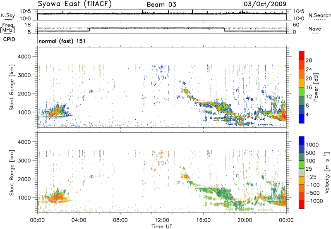Click the '500' label on the velocity scale

click(311, 153)
